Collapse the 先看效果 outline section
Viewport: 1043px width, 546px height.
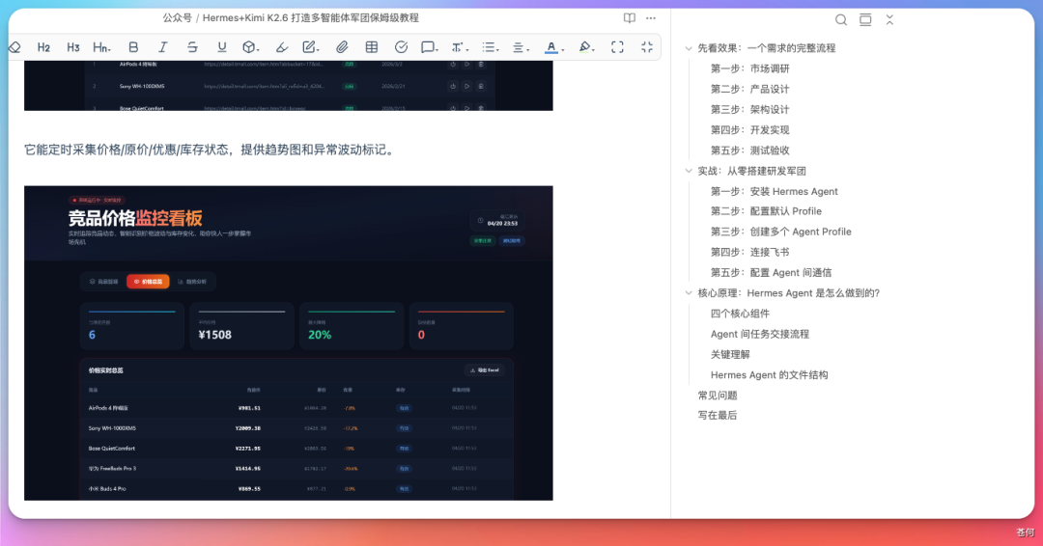pos(688,48)
